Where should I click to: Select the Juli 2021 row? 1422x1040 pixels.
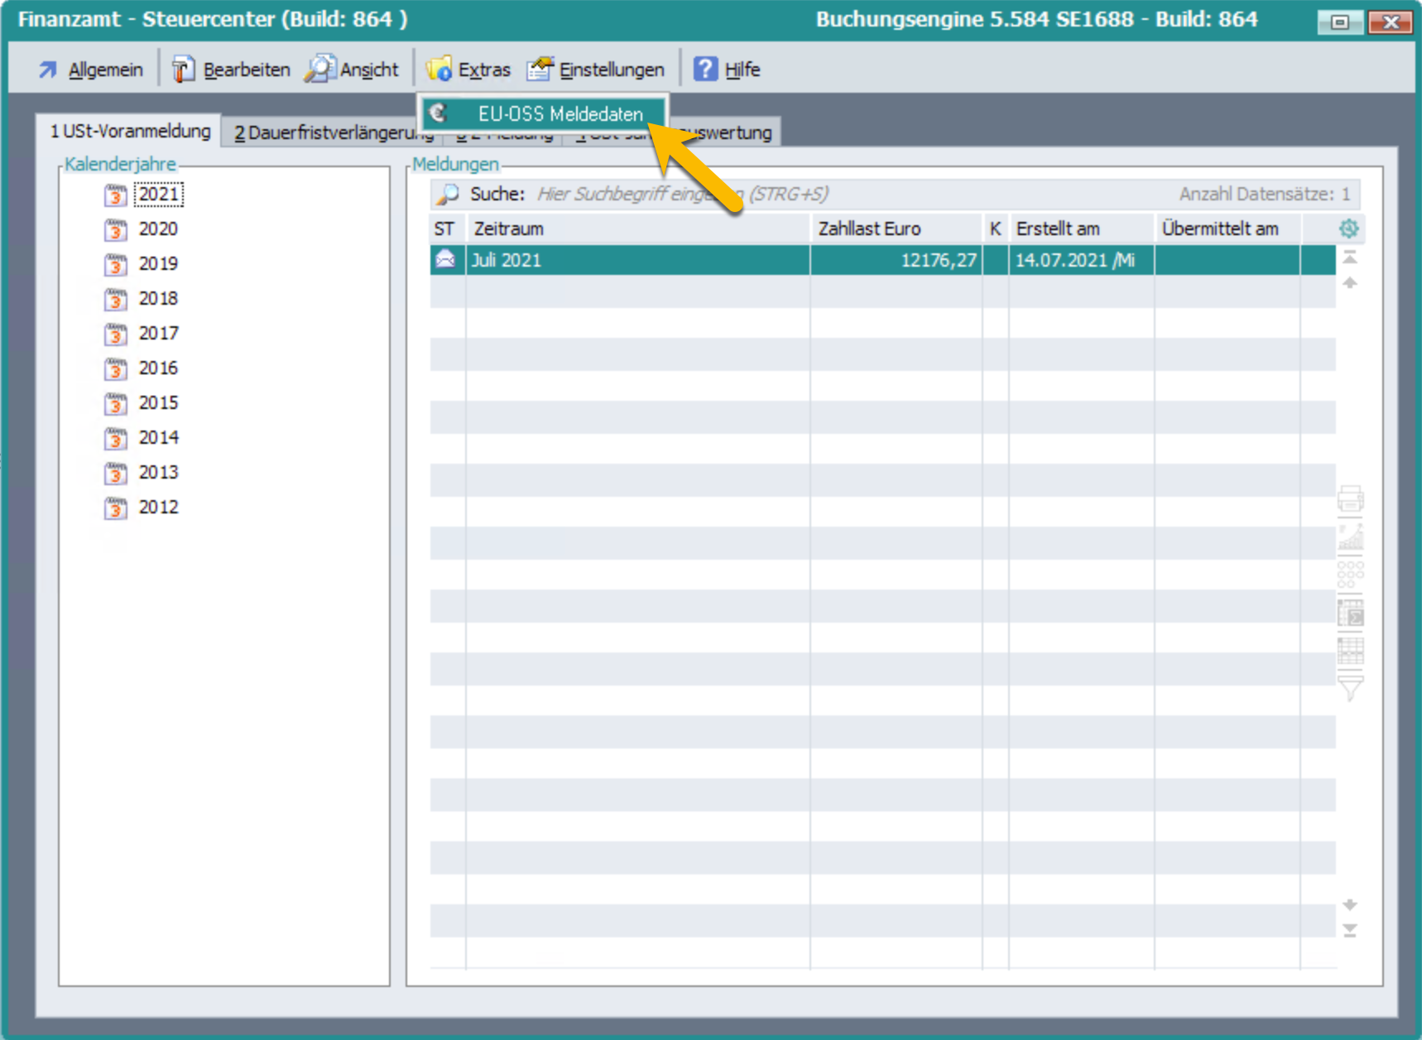click(x=637, y=260)
